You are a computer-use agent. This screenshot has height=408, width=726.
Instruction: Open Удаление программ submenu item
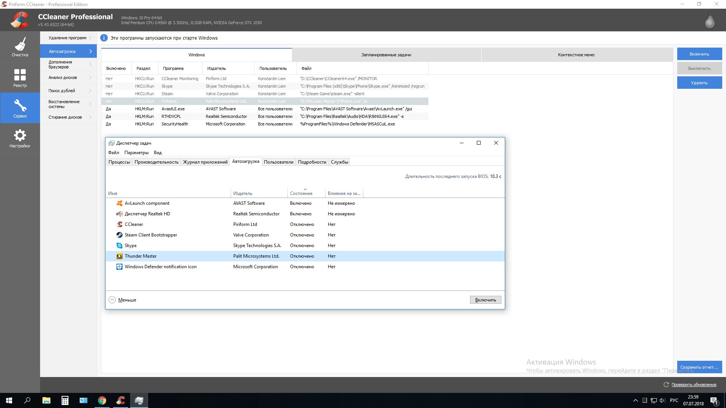pos(68,38)
